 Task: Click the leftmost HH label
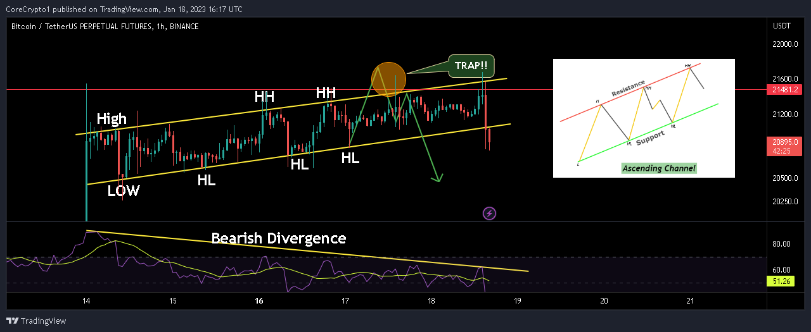click(x=264, y=97)
